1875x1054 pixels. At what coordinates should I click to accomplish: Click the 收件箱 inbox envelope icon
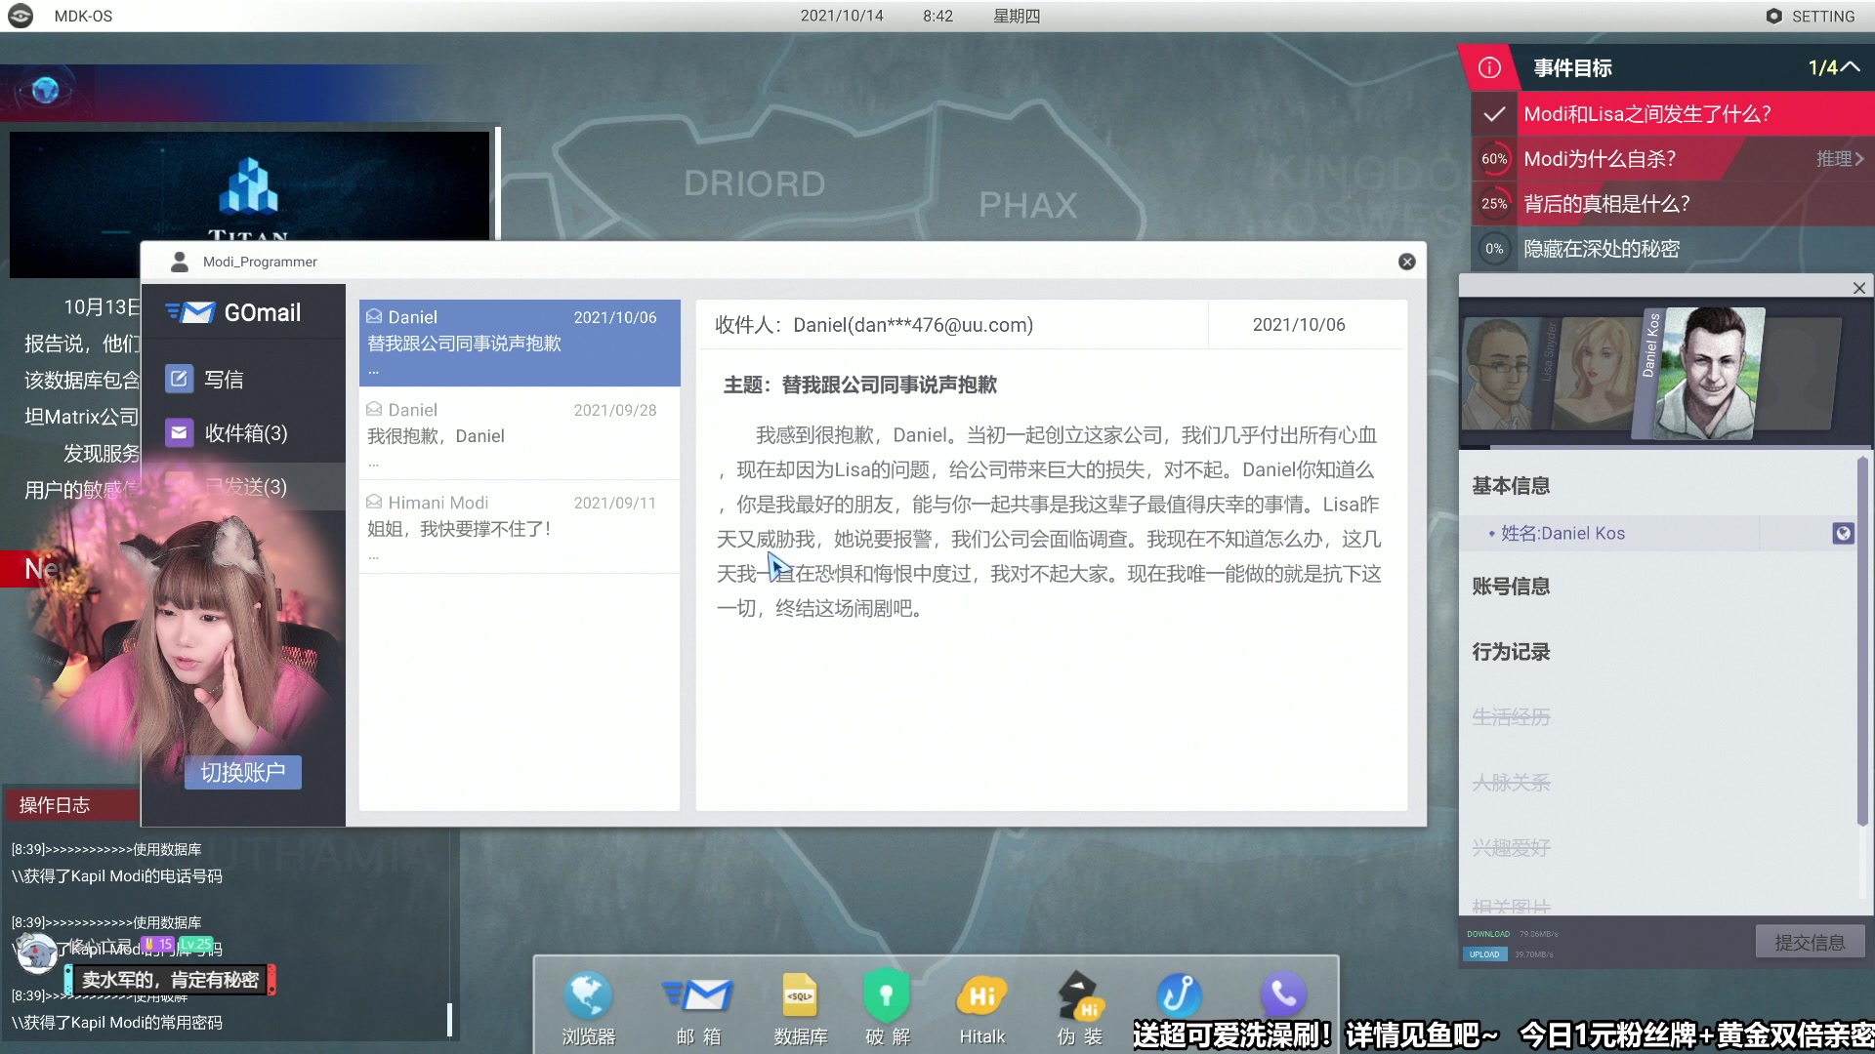179,432
